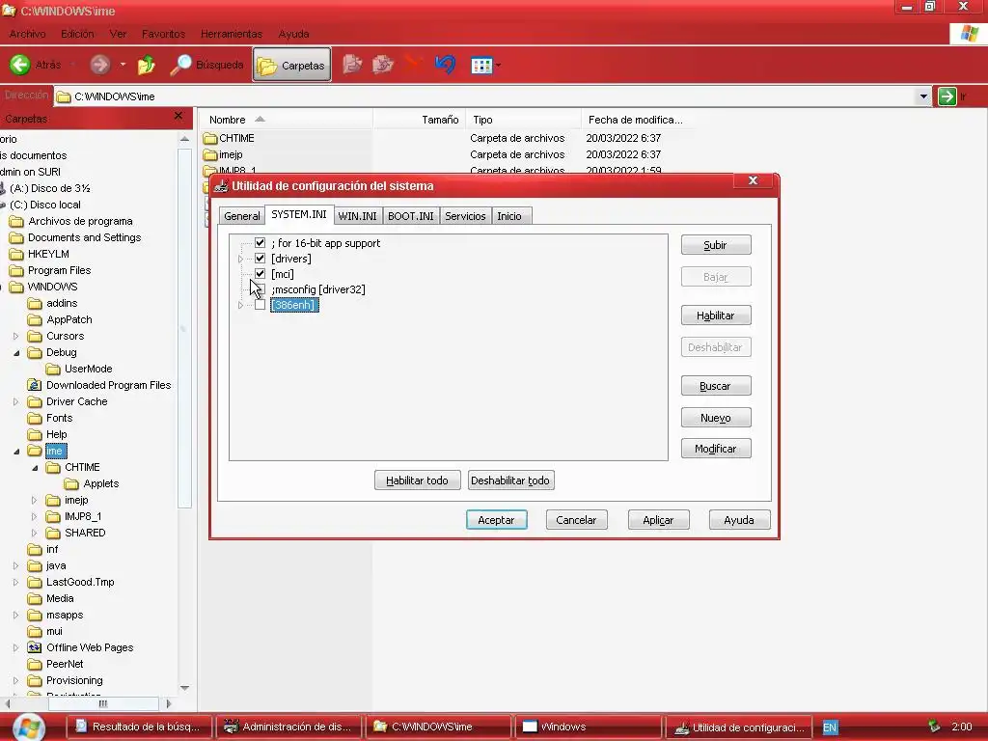Image resolution: width=988 pixels, height=741 pixels.
Task: Click the EN language indicator
Action: tap(830, 727)
